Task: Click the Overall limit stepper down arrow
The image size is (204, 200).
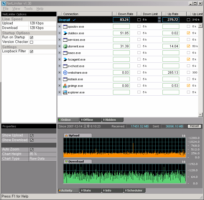Action: pos(159,21)
